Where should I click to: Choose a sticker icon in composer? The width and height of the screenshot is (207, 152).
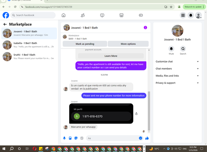tap(76, 138)
